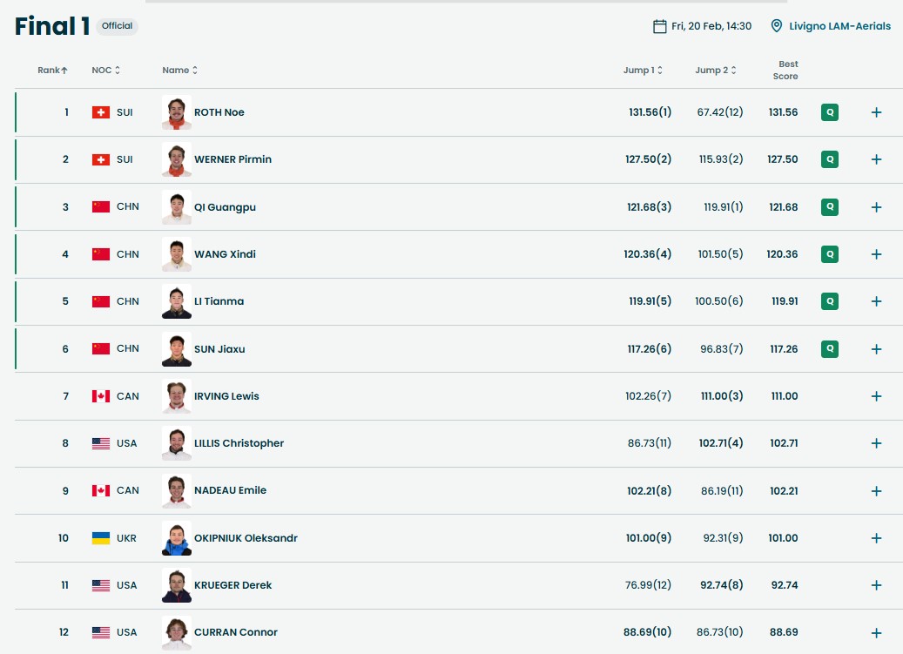Click Switzerland flag next to WERNER Pirmin
The image size is (903, 654).
(x=101, y=159)
